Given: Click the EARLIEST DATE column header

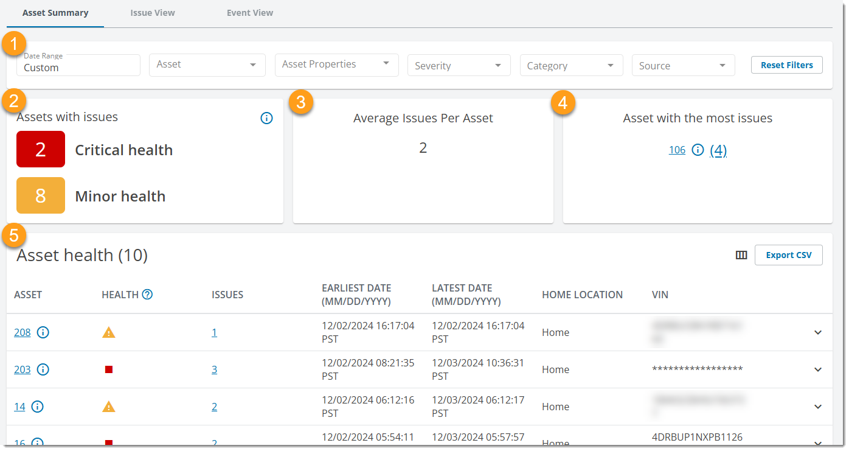Looking at the screenshot, I should click(356, 295).
